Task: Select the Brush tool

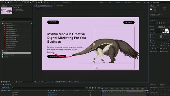Action: (36, 2)
